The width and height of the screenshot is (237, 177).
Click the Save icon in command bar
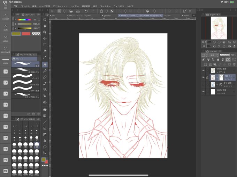click(78, 11)
